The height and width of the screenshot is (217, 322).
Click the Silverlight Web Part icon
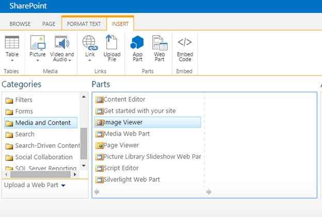pos(100,180)
